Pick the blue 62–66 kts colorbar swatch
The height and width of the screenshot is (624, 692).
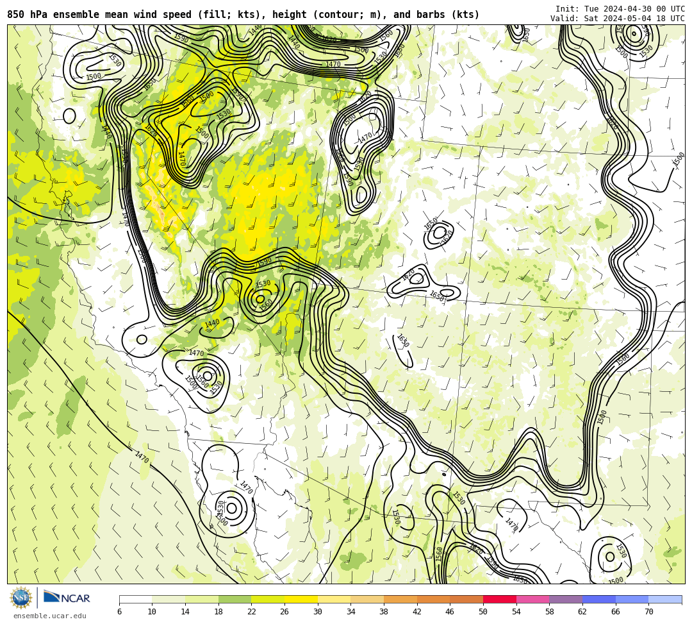coord(599,599)
